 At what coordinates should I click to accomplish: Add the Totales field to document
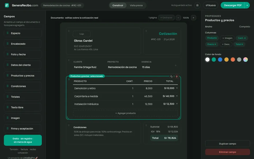(x=23, y=97)
